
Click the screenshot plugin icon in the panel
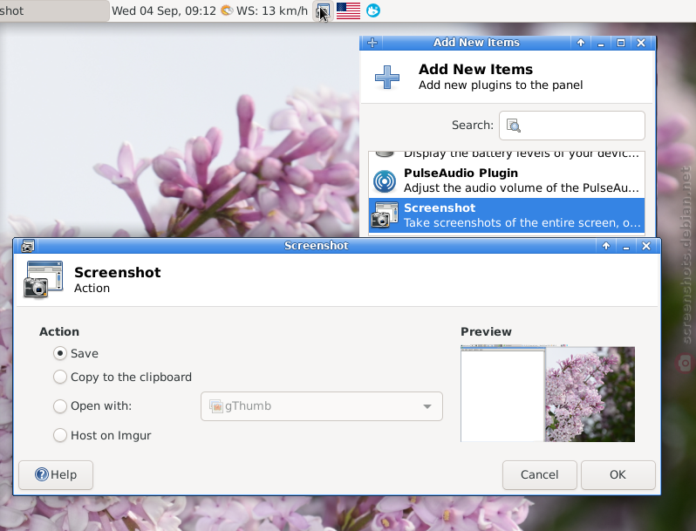click(323, 10)
